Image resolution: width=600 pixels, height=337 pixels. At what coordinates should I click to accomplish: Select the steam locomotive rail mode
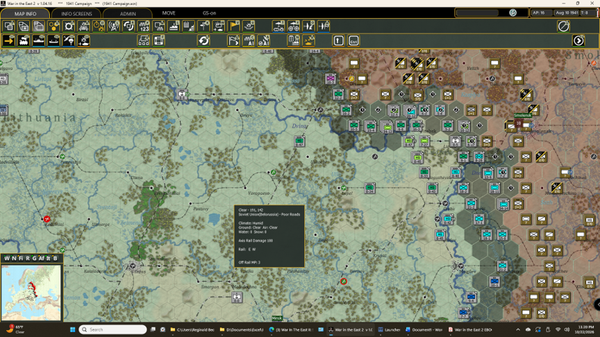point(24,40)
